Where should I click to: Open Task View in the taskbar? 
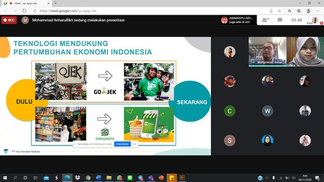coord(35,178)
